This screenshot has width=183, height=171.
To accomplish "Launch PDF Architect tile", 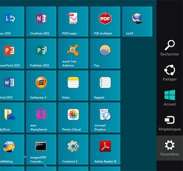I will point(105,21).
